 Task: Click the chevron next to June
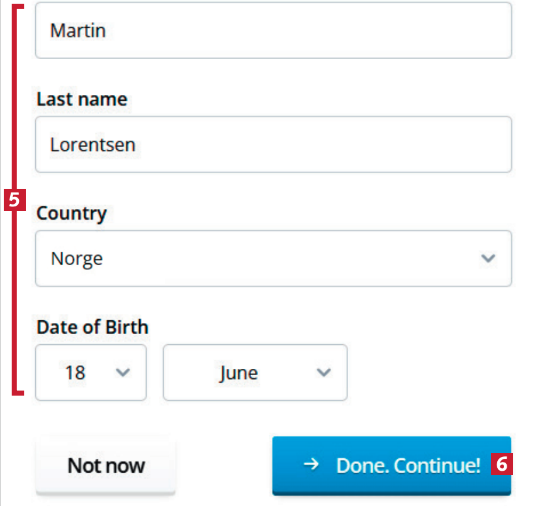(x=324, y=373)
